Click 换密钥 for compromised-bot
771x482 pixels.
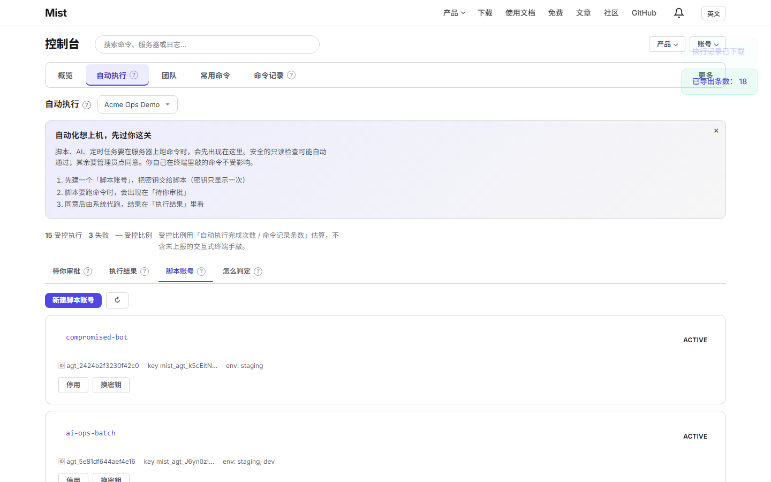coord(111,385)
